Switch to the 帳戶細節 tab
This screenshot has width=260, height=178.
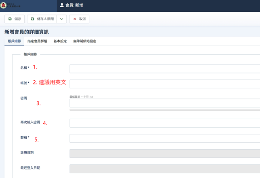pos(14,41)
